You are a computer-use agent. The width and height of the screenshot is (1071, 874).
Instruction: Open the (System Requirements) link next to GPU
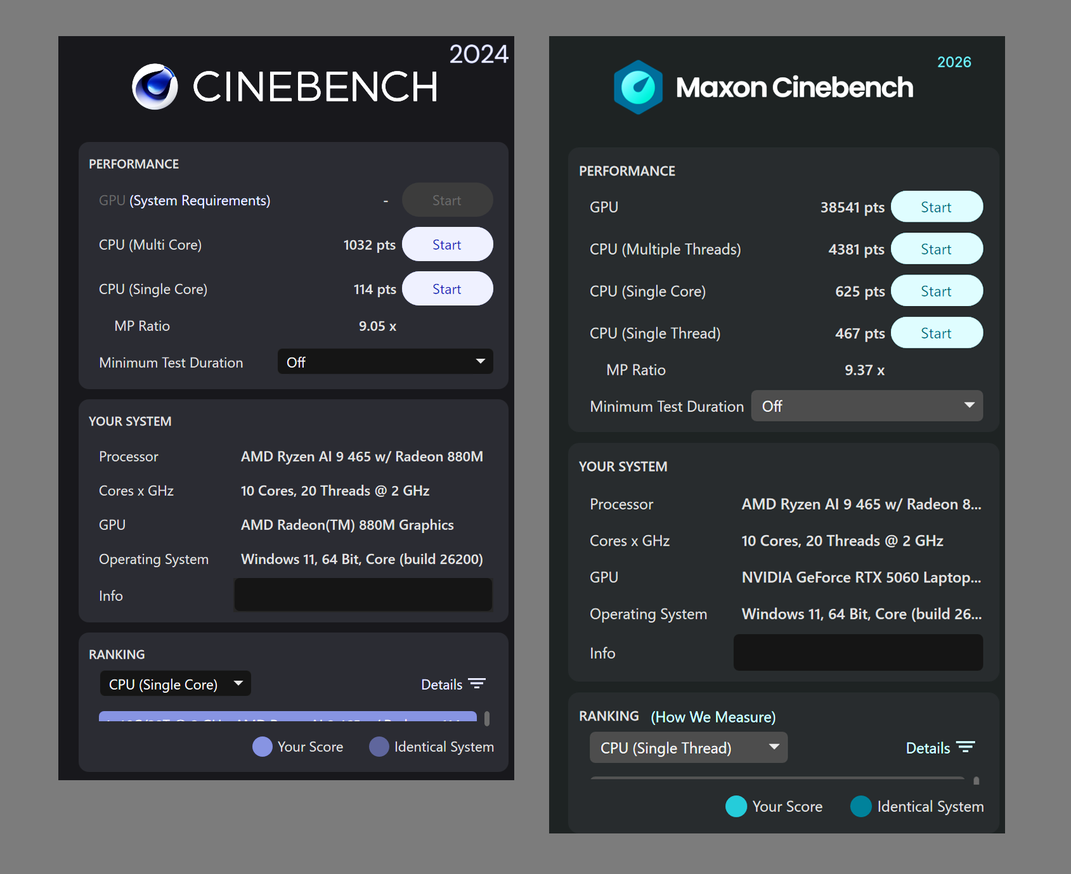click(200, 200)
